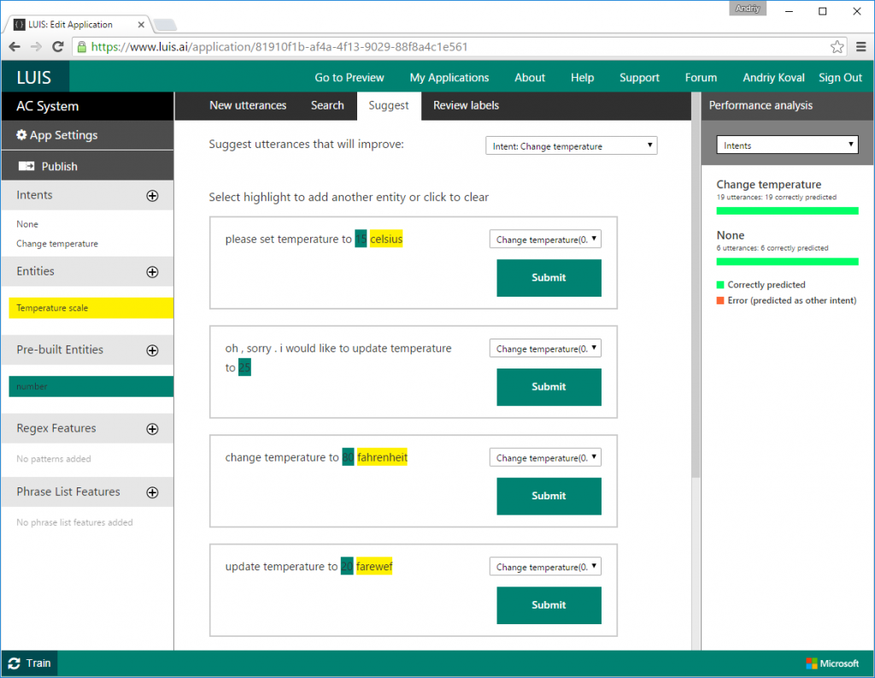
Task: Open the Intent: Change temperature dropdown
Action: coord(571,145)
